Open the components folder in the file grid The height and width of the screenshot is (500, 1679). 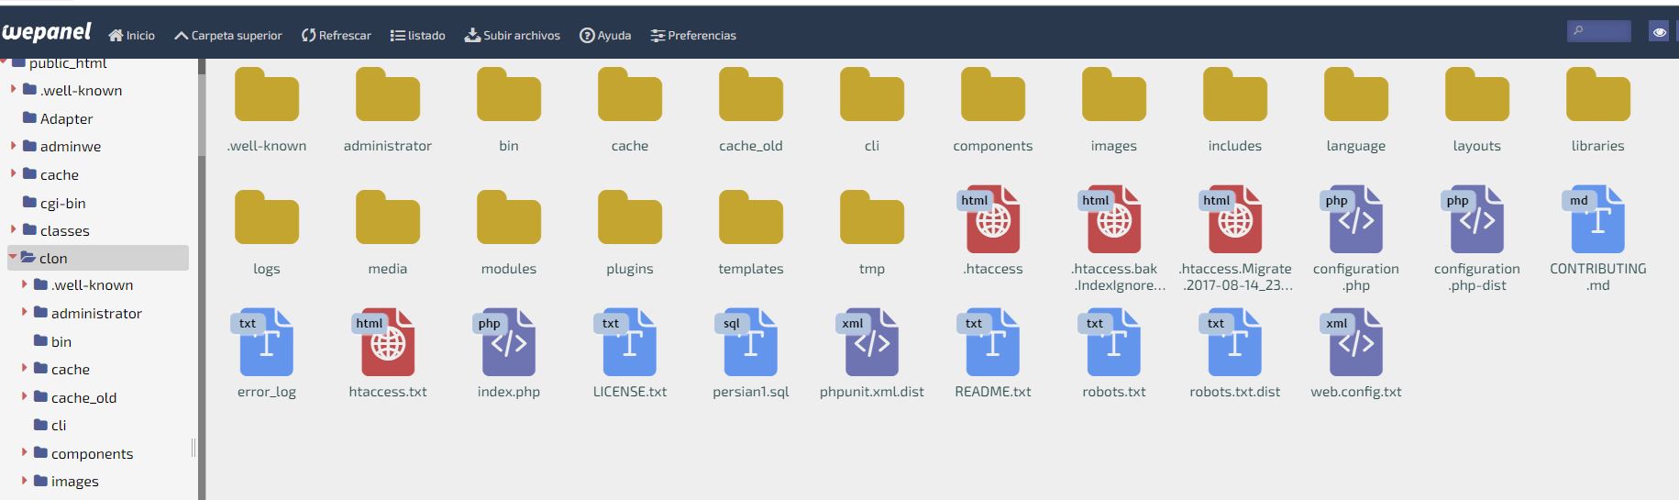tap(993, 94)
